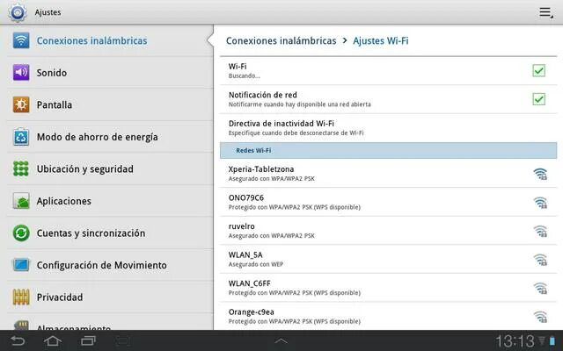
Task: Select the WLAN_5A network
Action: [x=388, y=260]
